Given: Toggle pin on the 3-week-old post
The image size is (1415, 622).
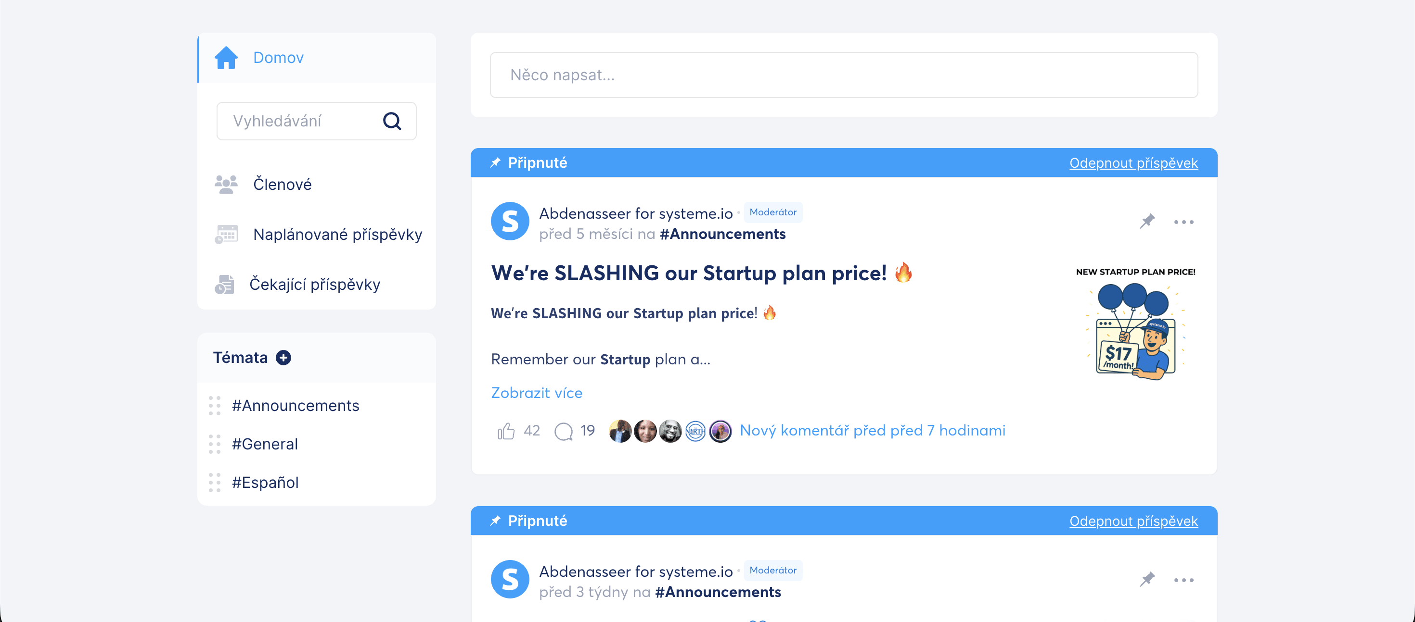Looking at the screenshot, I should (x=1147, y=580).
